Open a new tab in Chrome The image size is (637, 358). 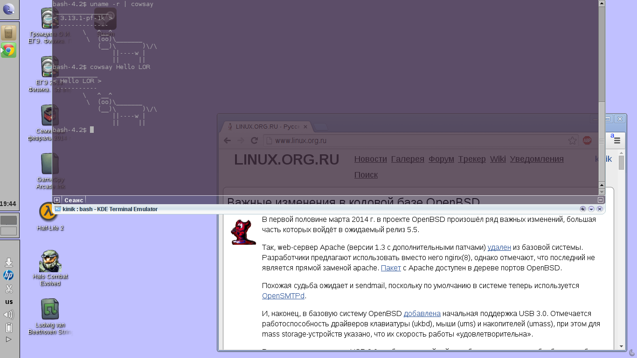point(321,127)
